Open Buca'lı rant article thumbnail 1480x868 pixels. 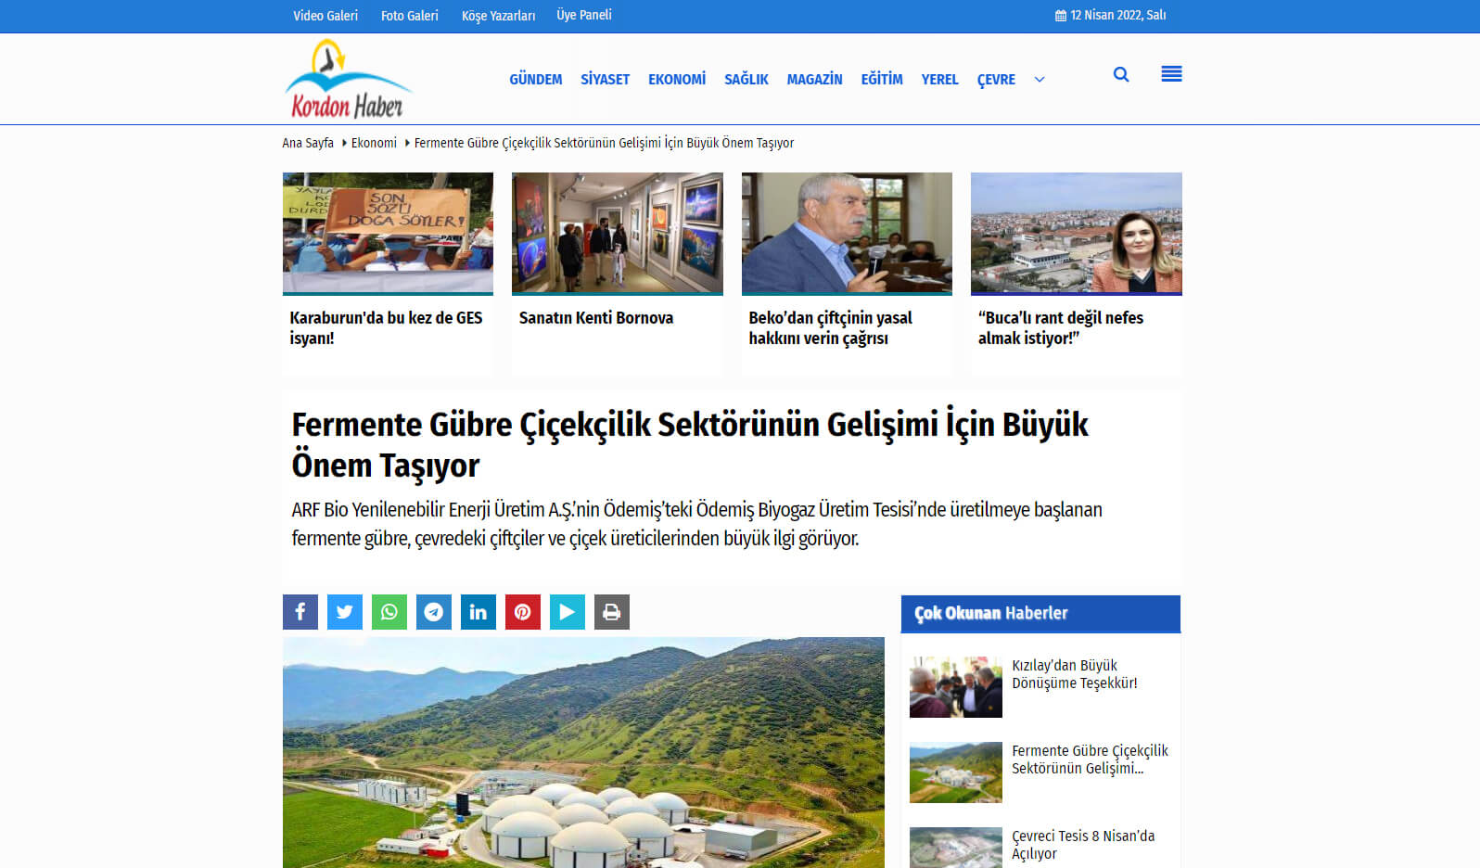coord(1077,233)
